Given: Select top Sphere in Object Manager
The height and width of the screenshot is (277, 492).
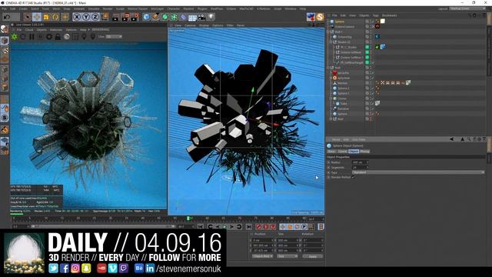Looking at the screenshot, I should [x=340, y=22].
